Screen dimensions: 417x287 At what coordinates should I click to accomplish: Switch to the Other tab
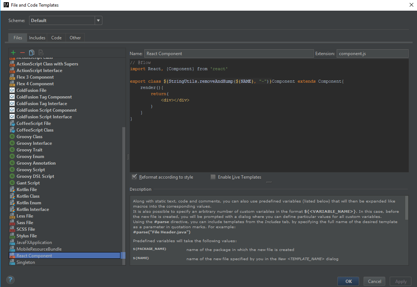75,37
